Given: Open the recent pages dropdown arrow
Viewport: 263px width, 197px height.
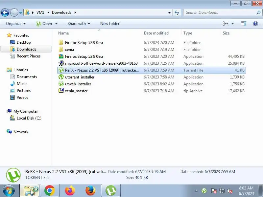Looking at the screenshot, I should pyautogui.click(x=21, y=13).
